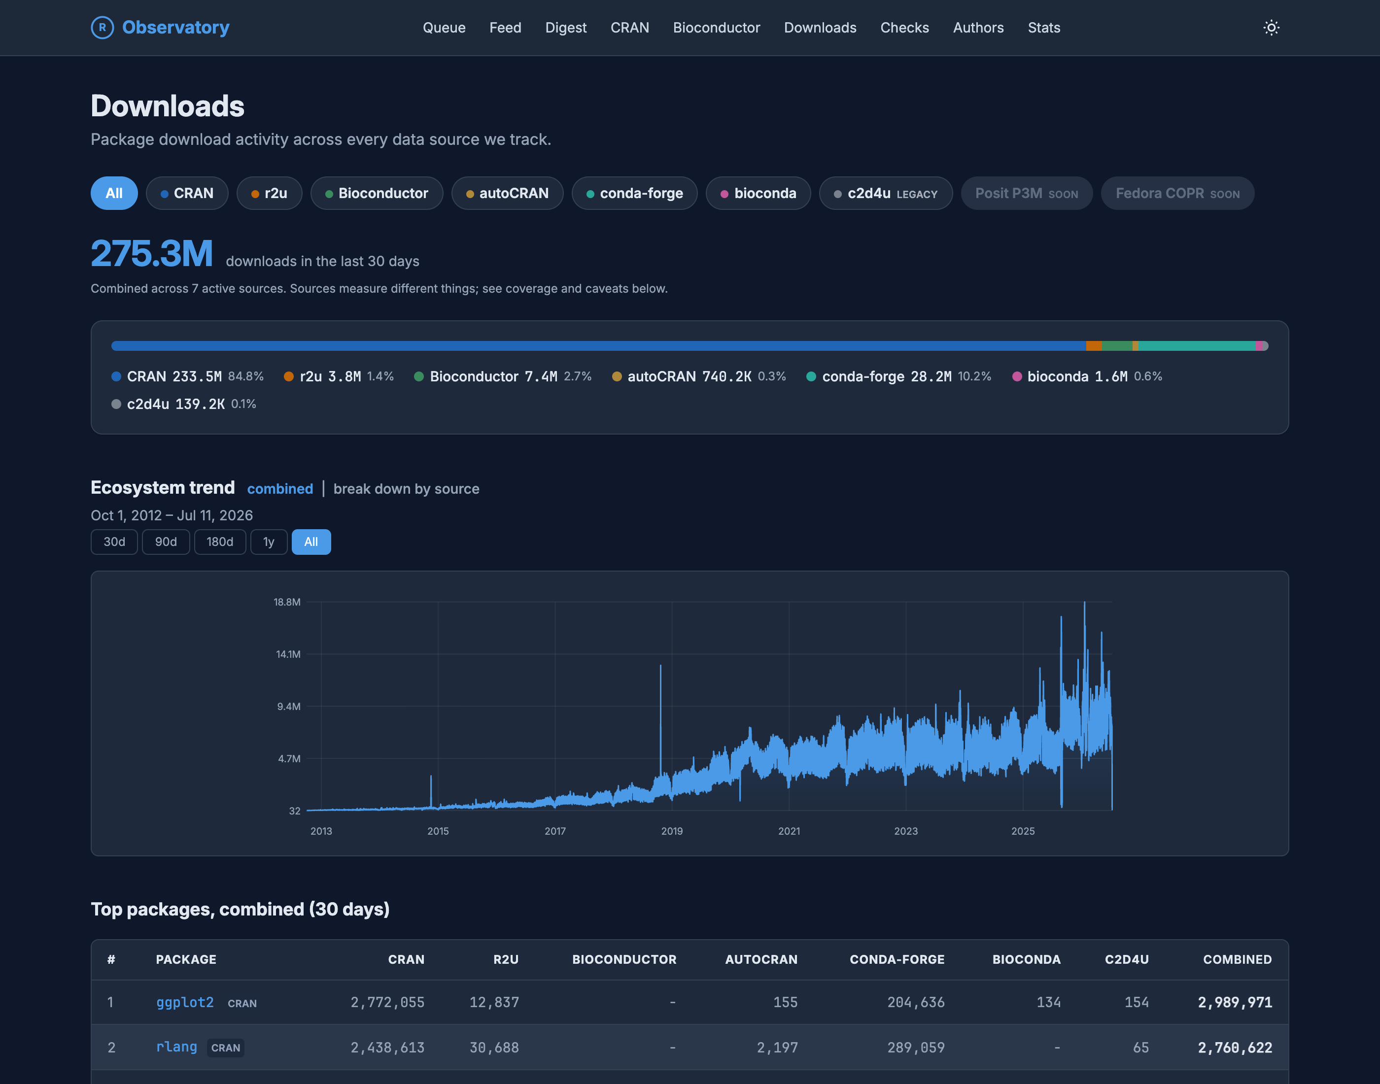Open the rlang package link
The image size is (1380, 1084).
click(x=176, y=1047)
